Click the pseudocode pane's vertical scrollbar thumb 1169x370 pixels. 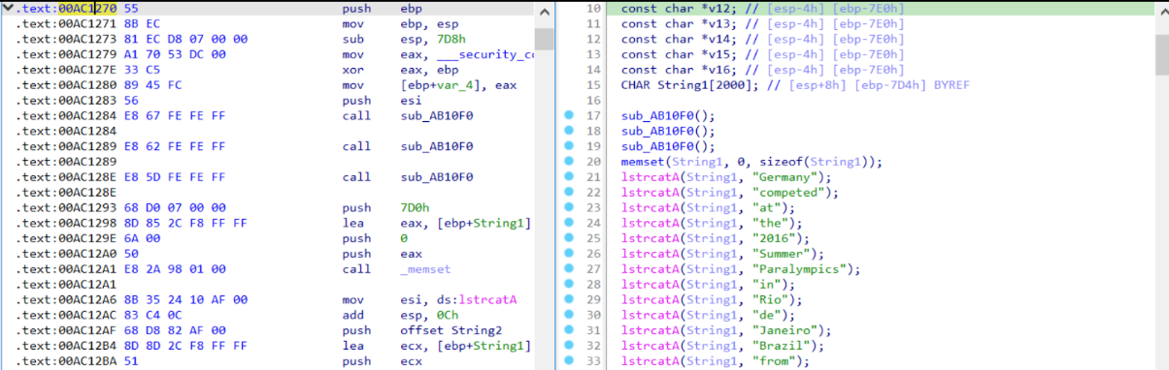[x=1161, y=53]
